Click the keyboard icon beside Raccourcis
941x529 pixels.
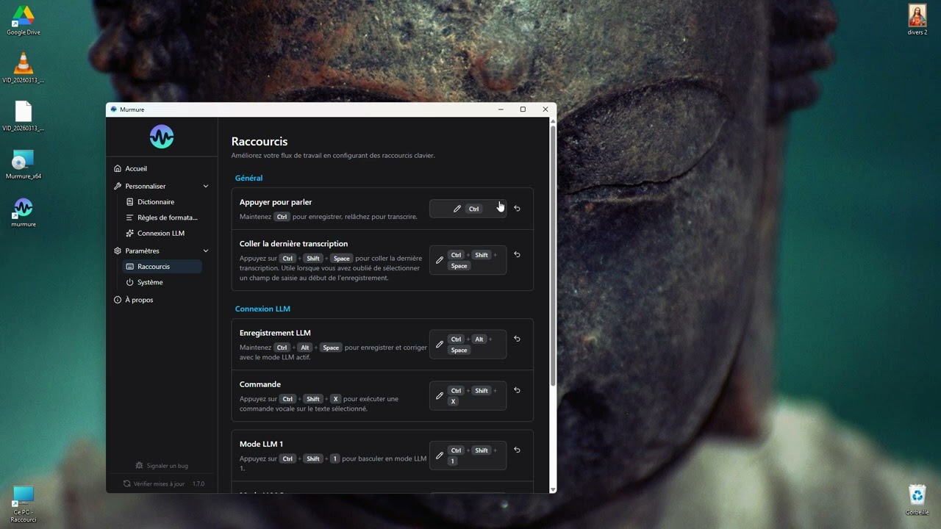(130, 267)
